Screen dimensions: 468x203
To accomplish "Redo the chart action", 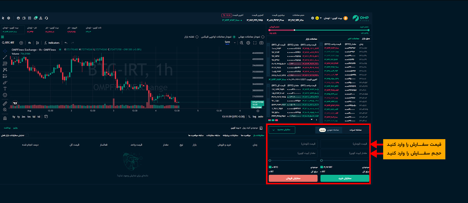I will [72, 43].
